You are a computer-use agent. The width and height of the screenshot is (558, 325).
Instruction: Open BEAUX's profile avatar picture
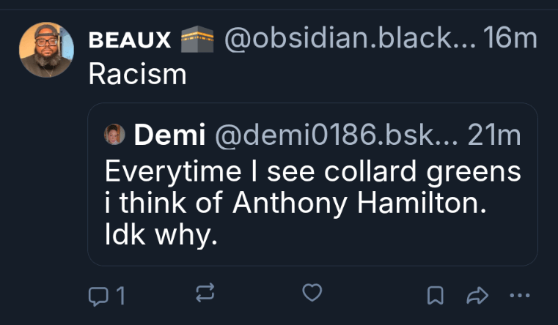pyautogui.click(x=46, y=50)
